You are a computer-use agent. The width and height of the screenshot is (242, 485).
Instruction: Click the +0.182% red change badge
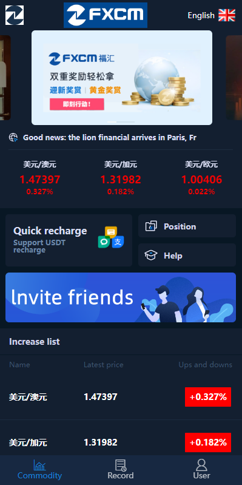tap(208, 443)
